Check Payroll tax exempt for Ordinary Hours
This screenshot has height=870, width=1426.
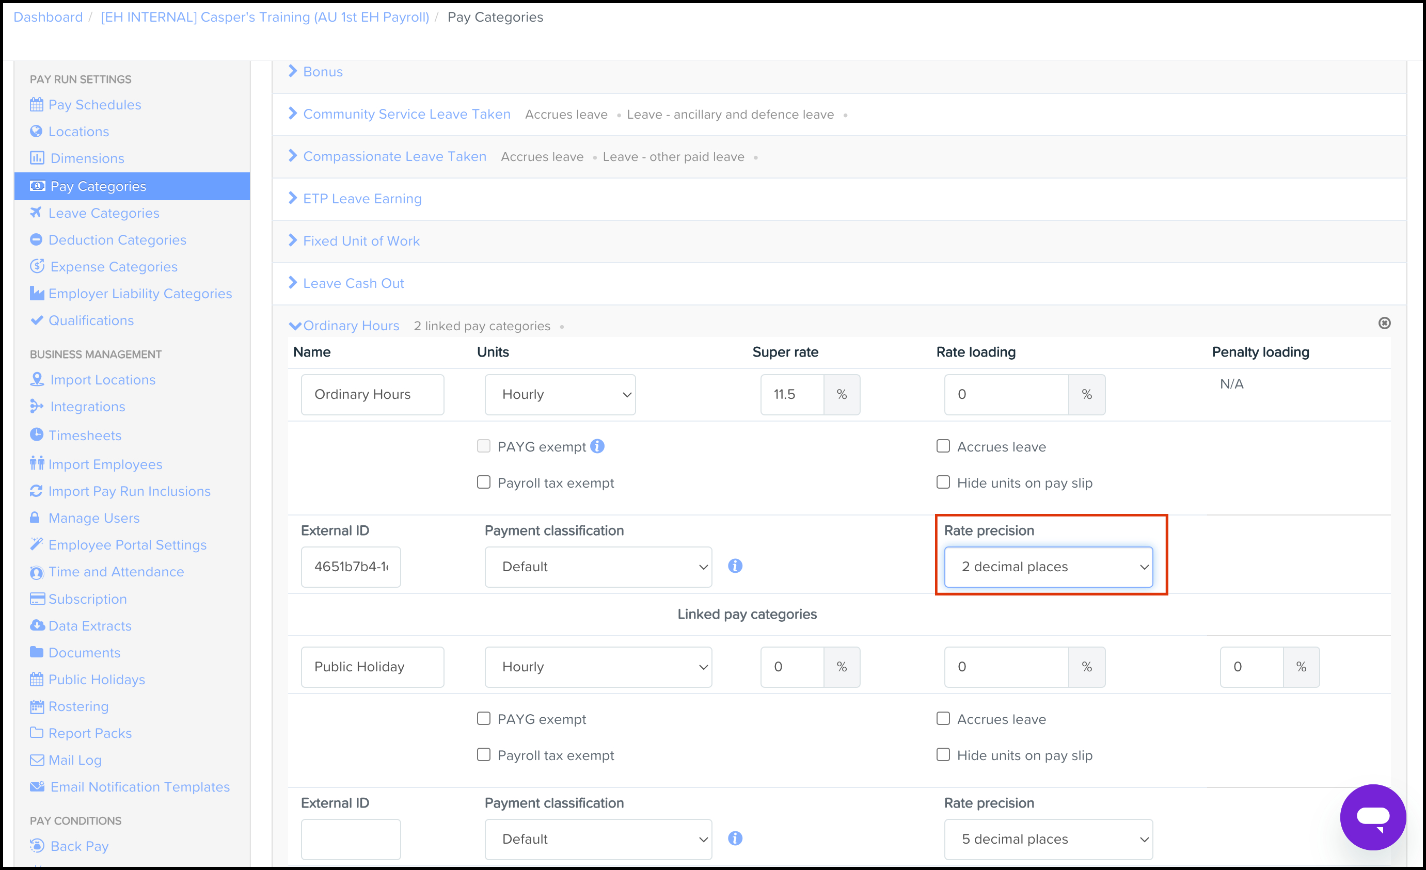point(483,482)
